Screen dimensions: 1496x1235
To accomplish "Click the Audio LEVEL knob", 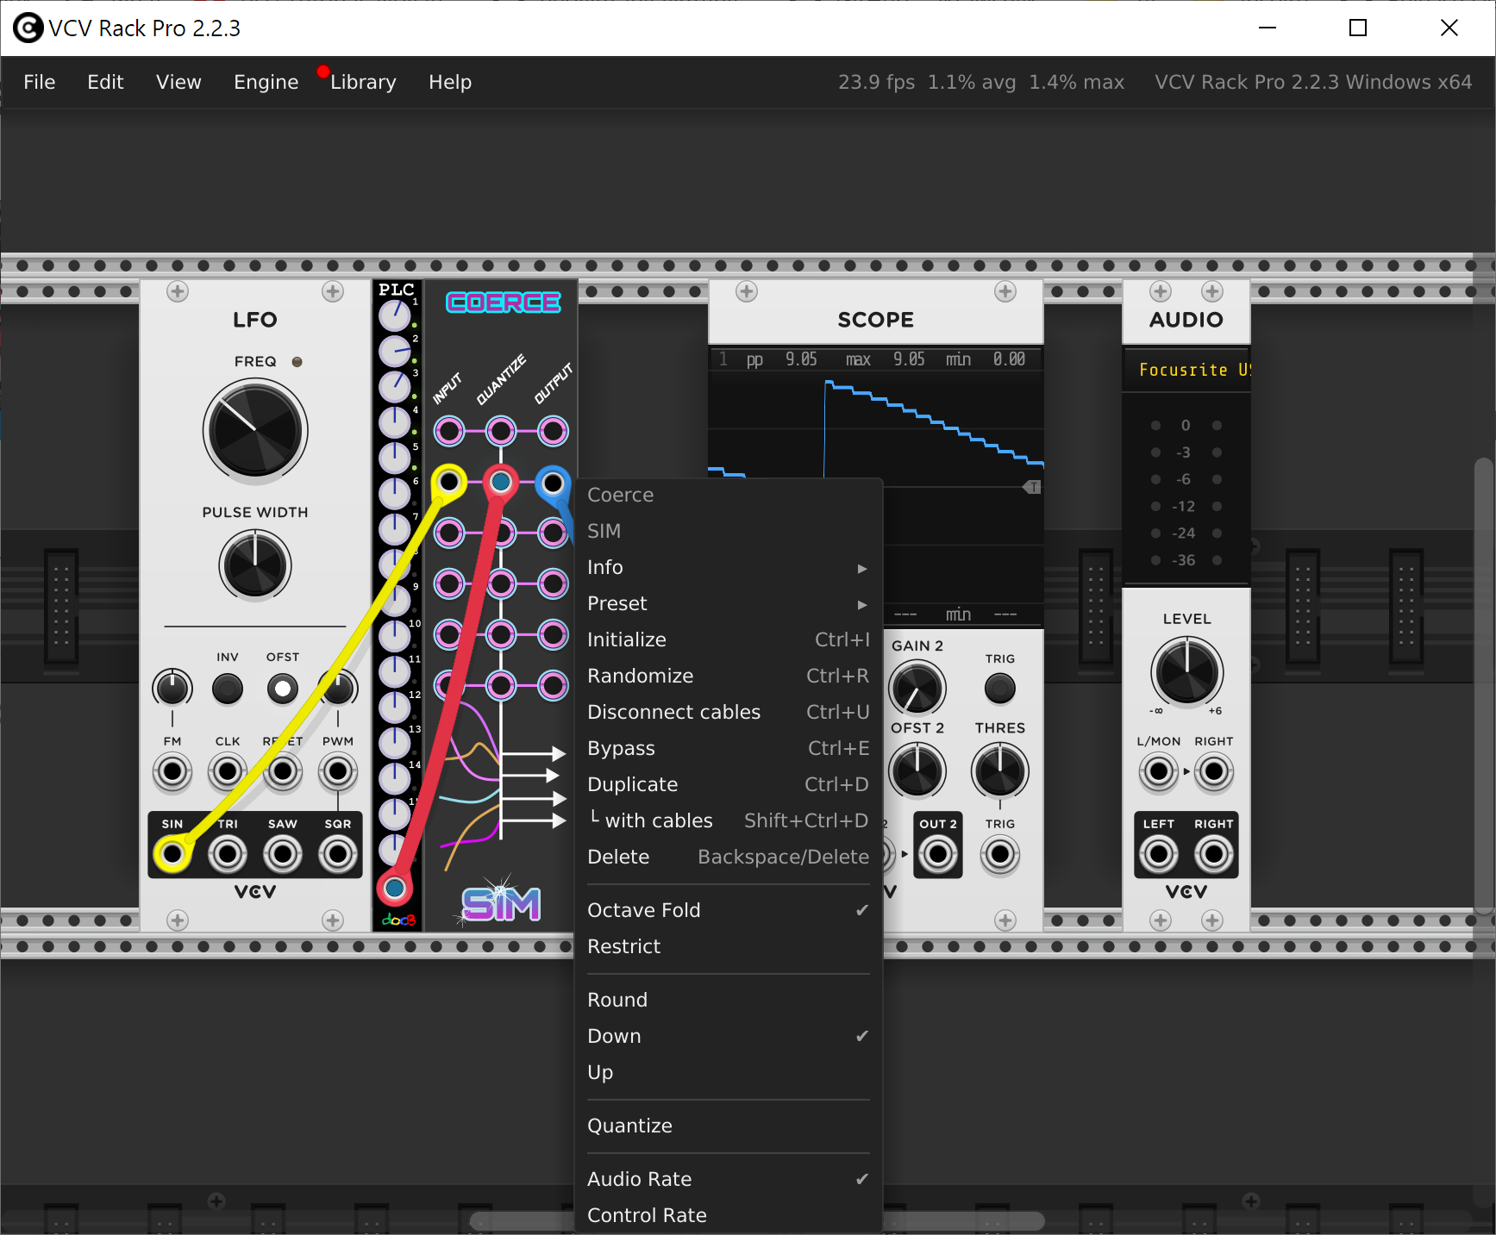I will (1186, 671).
